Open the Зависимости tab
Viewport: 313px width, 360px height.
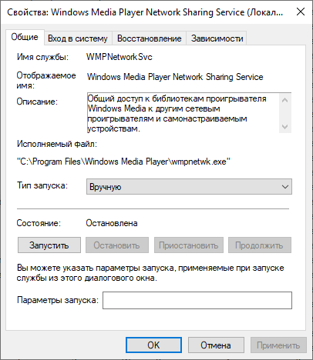[x=217, y=38]
